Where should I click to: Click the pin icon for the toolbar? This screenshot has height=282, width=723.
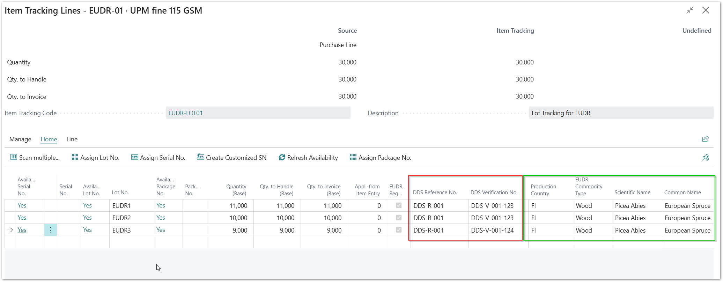pyautogui.click(x=705, y=157)
